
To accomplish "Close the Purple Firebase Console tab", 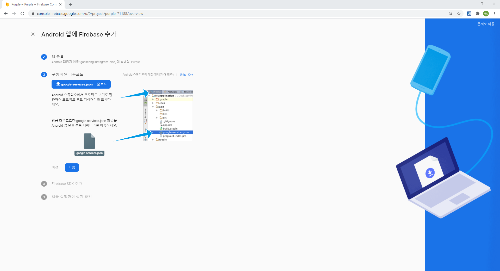I will pos(60,4).
